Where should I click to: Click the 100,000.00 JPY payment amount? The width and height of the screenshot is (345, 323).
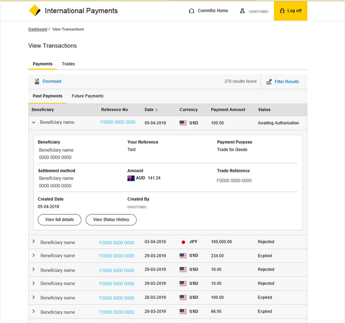221,242
